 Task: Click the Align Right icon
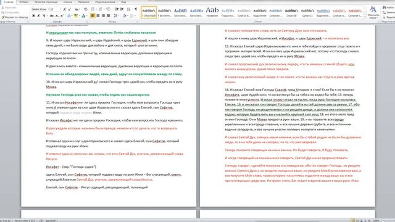103,15
